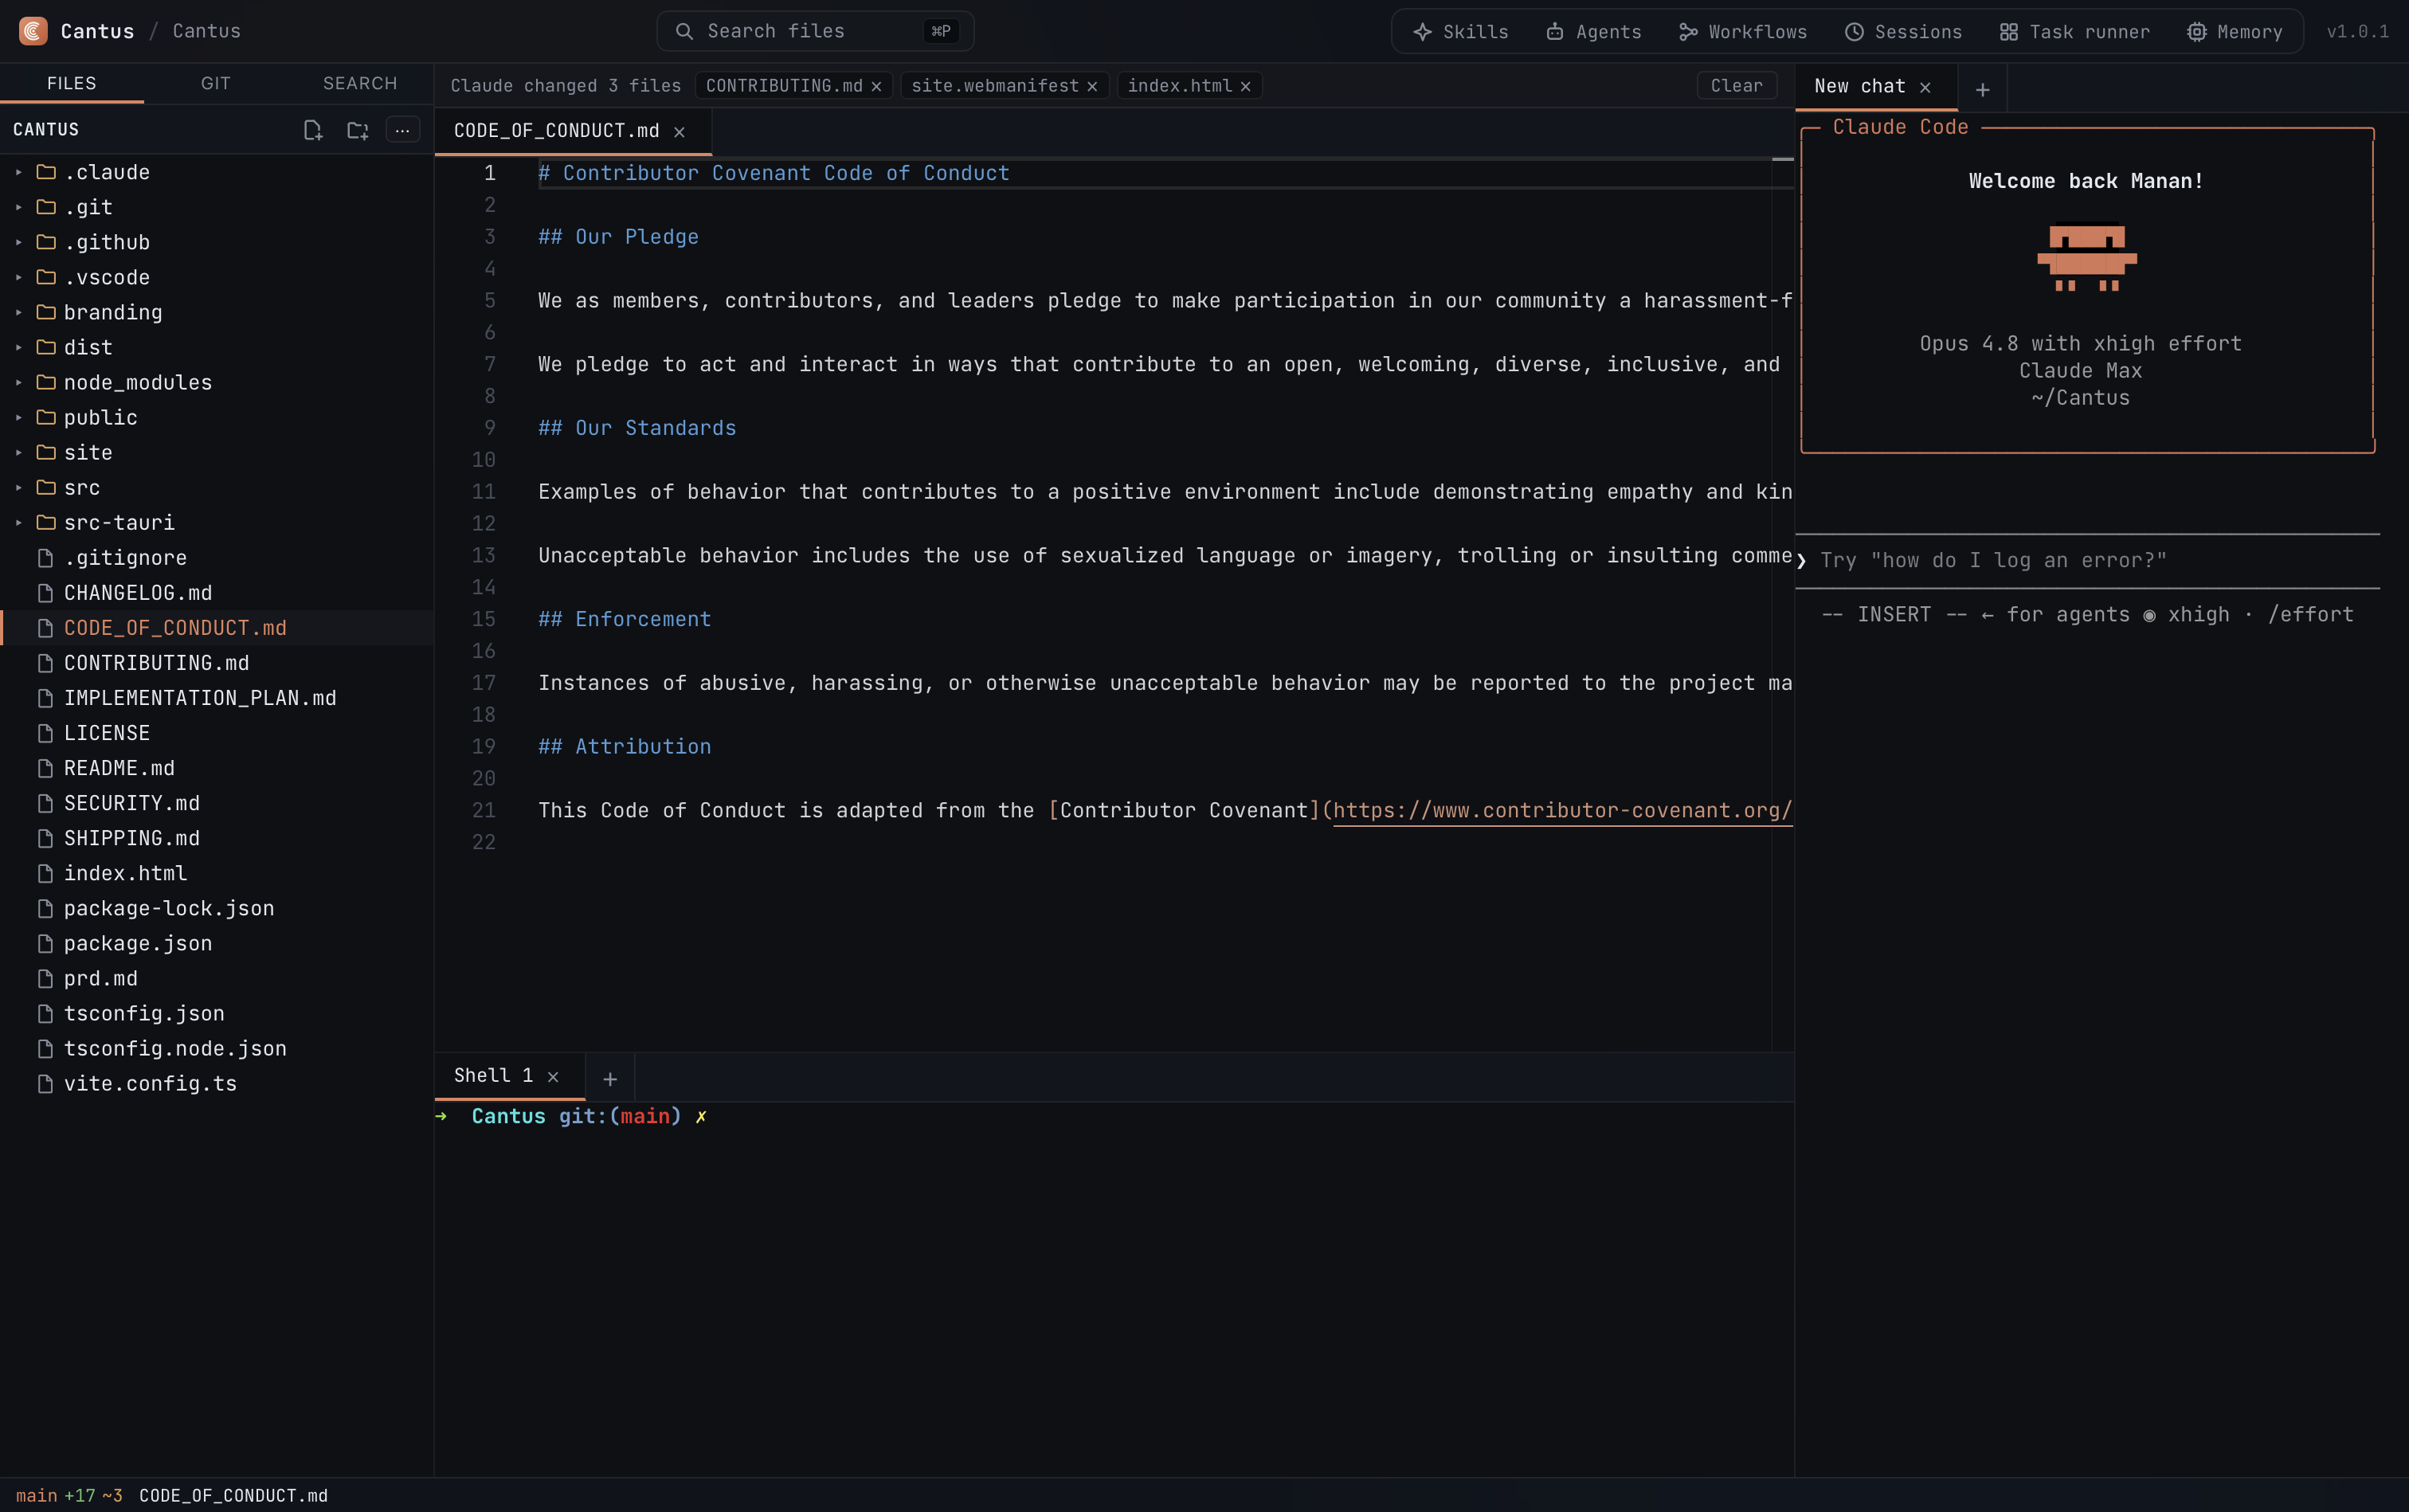The width and height of the screenshot is (2409, 1512).
Task: Click the main branch indicator in status bar
Action: coord(36,1495)
